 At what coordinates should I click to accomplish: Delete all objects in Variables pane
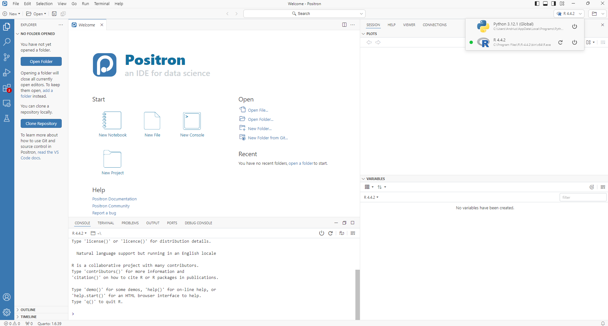point(603,187)
